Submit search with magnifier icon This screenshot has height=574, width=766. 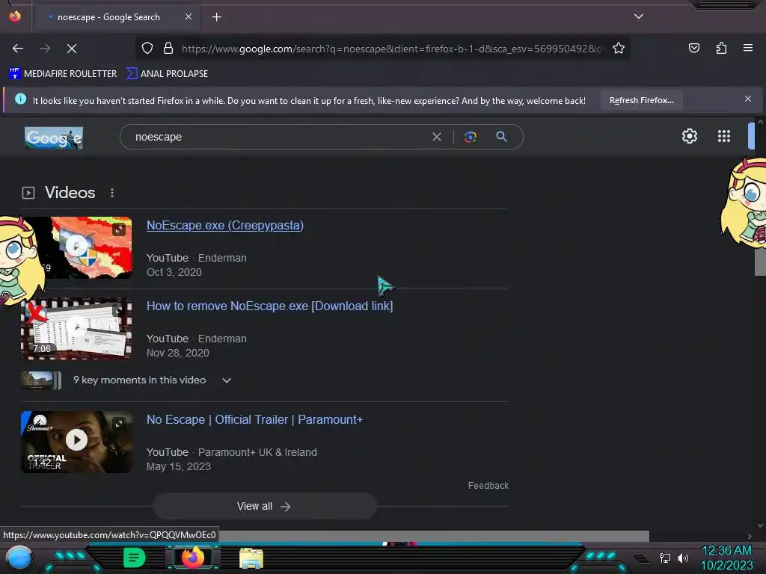click(501, 137)
